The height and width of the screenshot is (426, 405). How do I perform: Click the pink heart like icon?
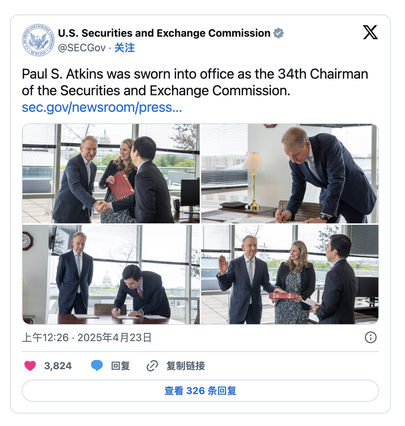point(30,366)
